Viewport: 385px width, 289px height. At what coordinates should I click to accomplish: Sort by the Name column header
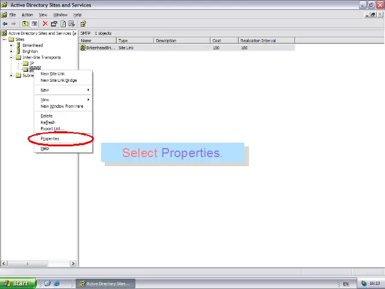pos(97,40)
